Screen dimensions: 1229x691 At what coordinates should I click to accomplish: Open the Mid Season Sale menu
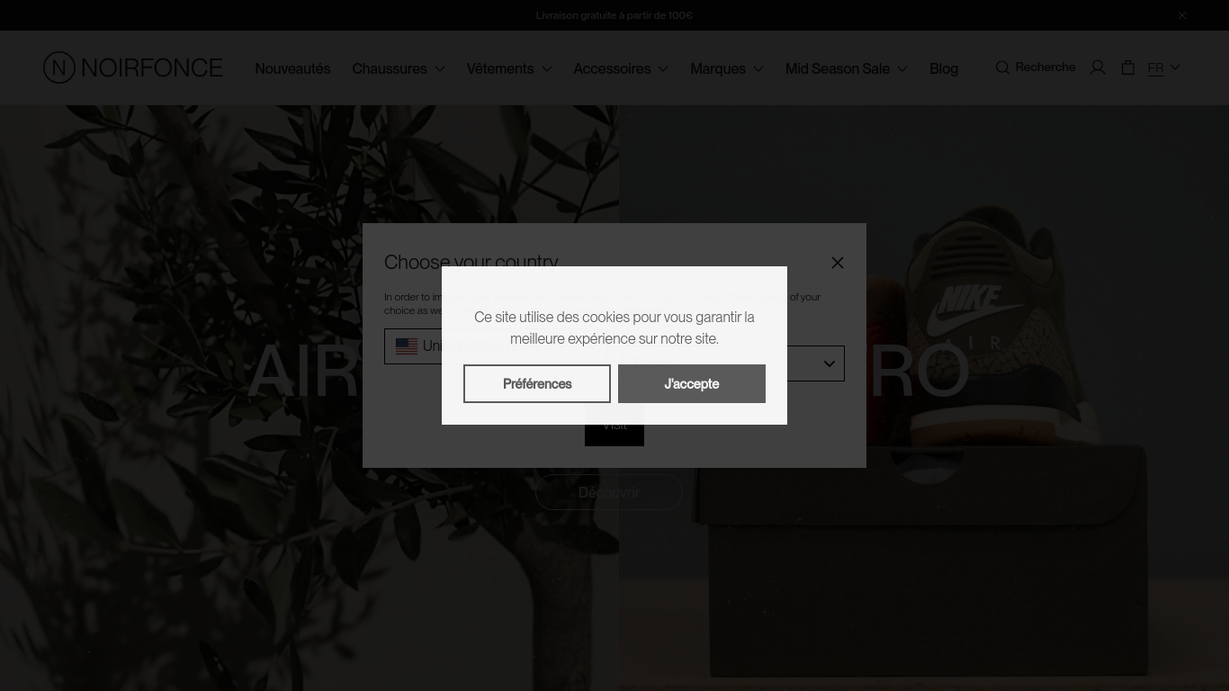point(838,68)
